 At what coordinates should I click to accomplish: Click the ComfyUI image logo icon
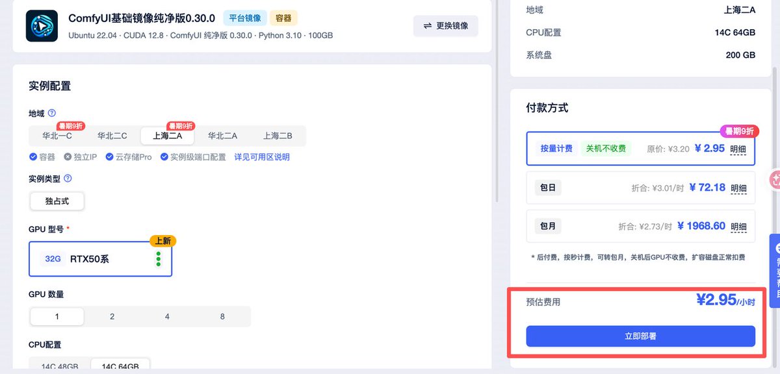(42, 26)
